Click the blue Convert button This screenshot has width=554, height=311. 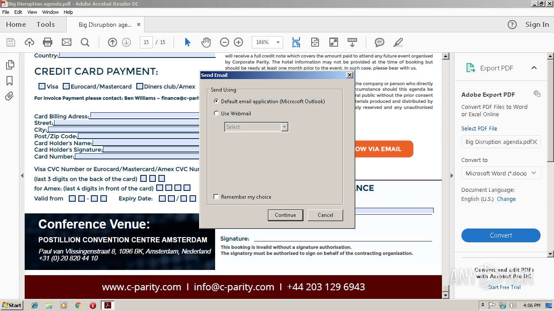(501, 235)
